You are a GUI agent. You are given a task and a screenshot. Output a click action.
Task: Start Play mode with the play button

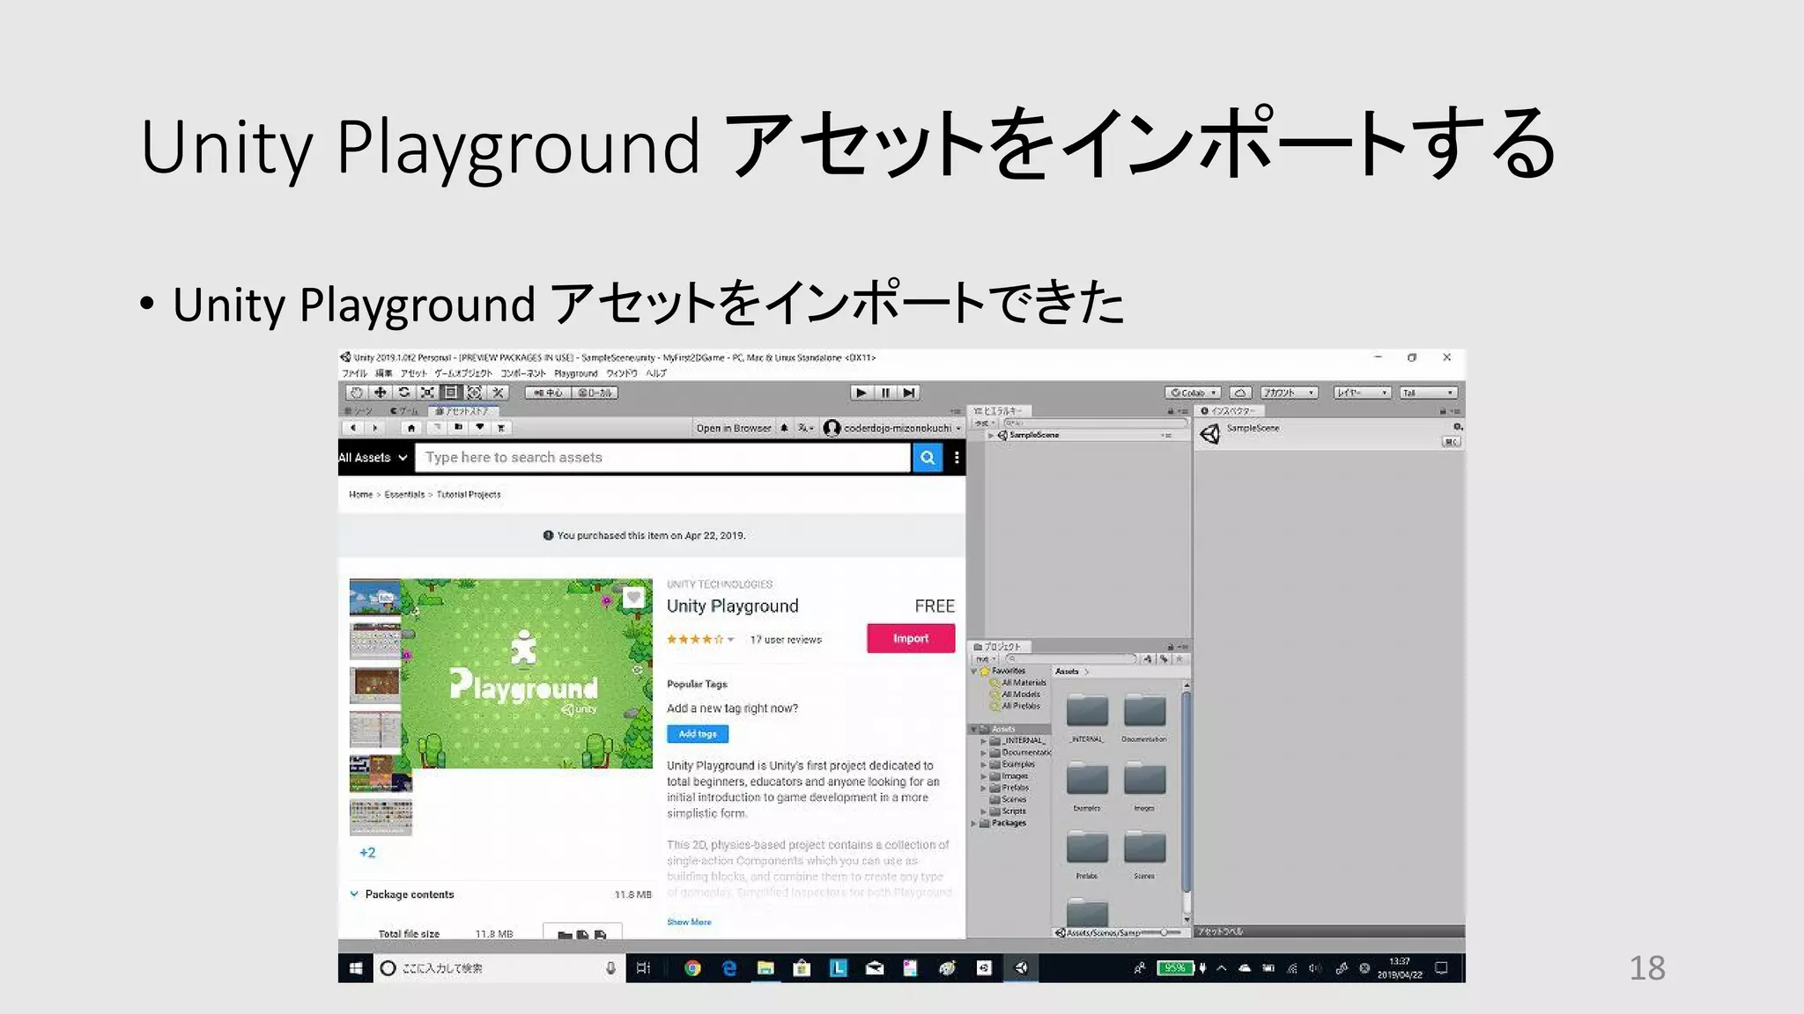pos(861,393)
